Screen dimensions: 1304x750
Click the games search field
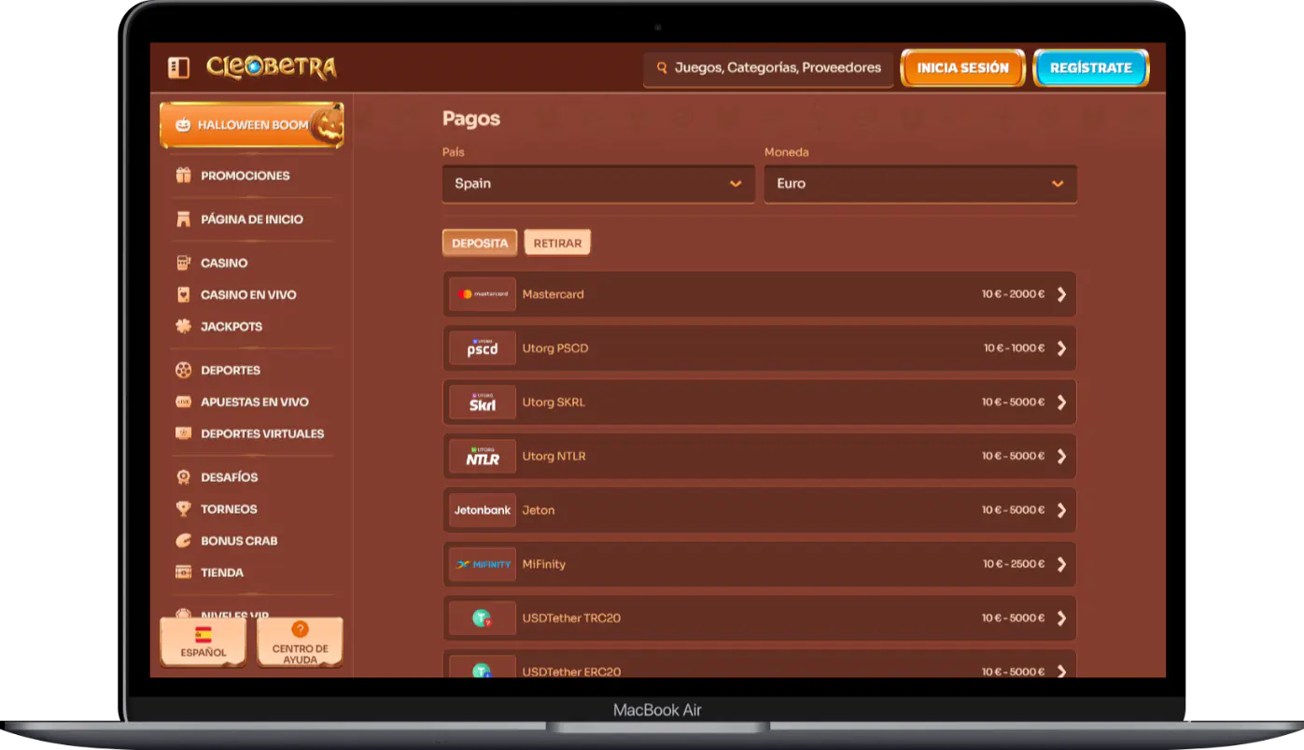768,68
